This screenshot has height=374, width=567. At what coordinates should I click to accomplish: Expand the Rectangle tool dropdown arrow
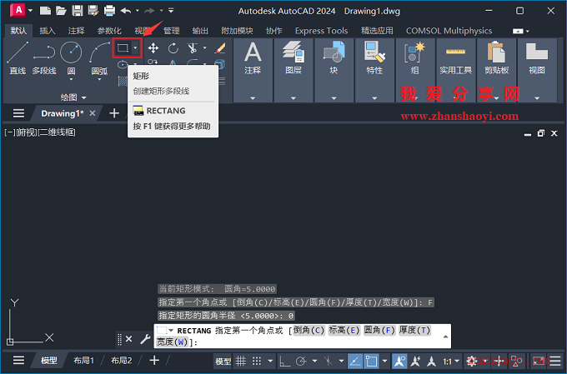click(x=135, y=47)
